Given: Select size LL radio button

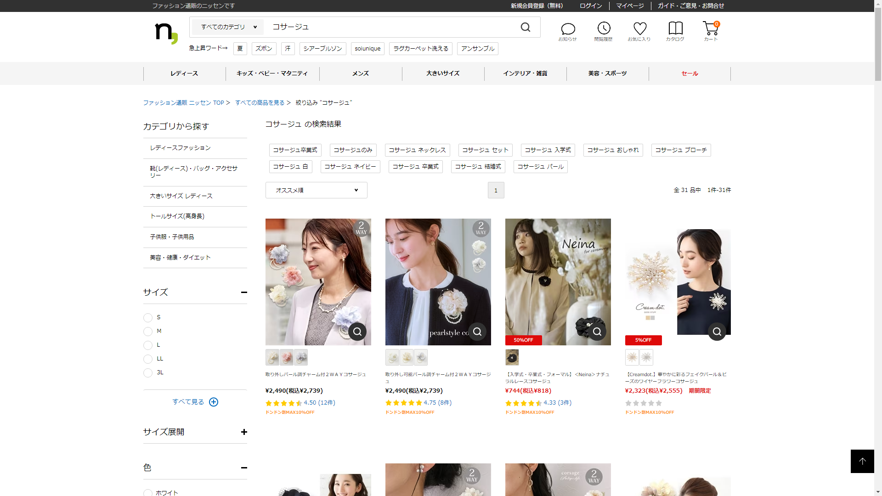Looking at the screenshot, I should (148, 359).
